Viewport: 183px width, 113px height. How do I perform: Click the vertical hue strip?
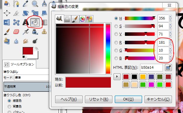[108, 49]
